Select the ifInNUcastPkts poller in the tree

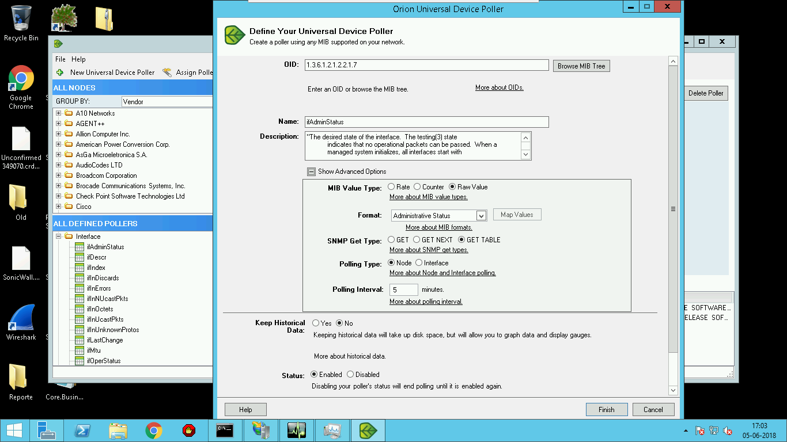coord(107,299)
